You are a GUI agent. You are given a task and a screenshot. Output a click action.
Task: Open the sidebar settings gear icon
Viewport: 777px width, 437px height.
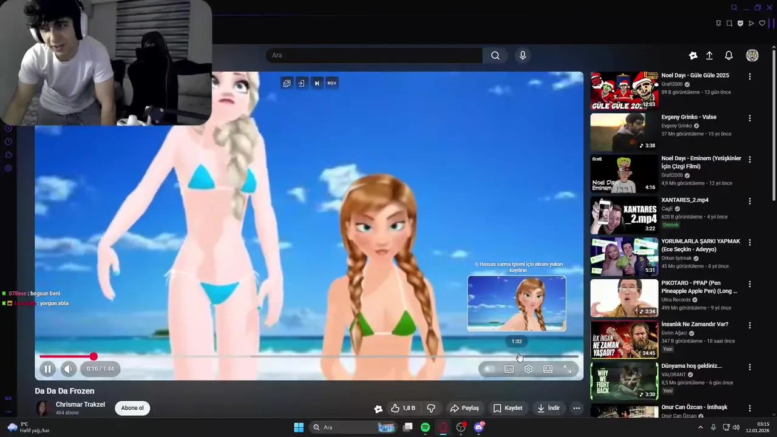pyautogui.click(x=8, y=168)
